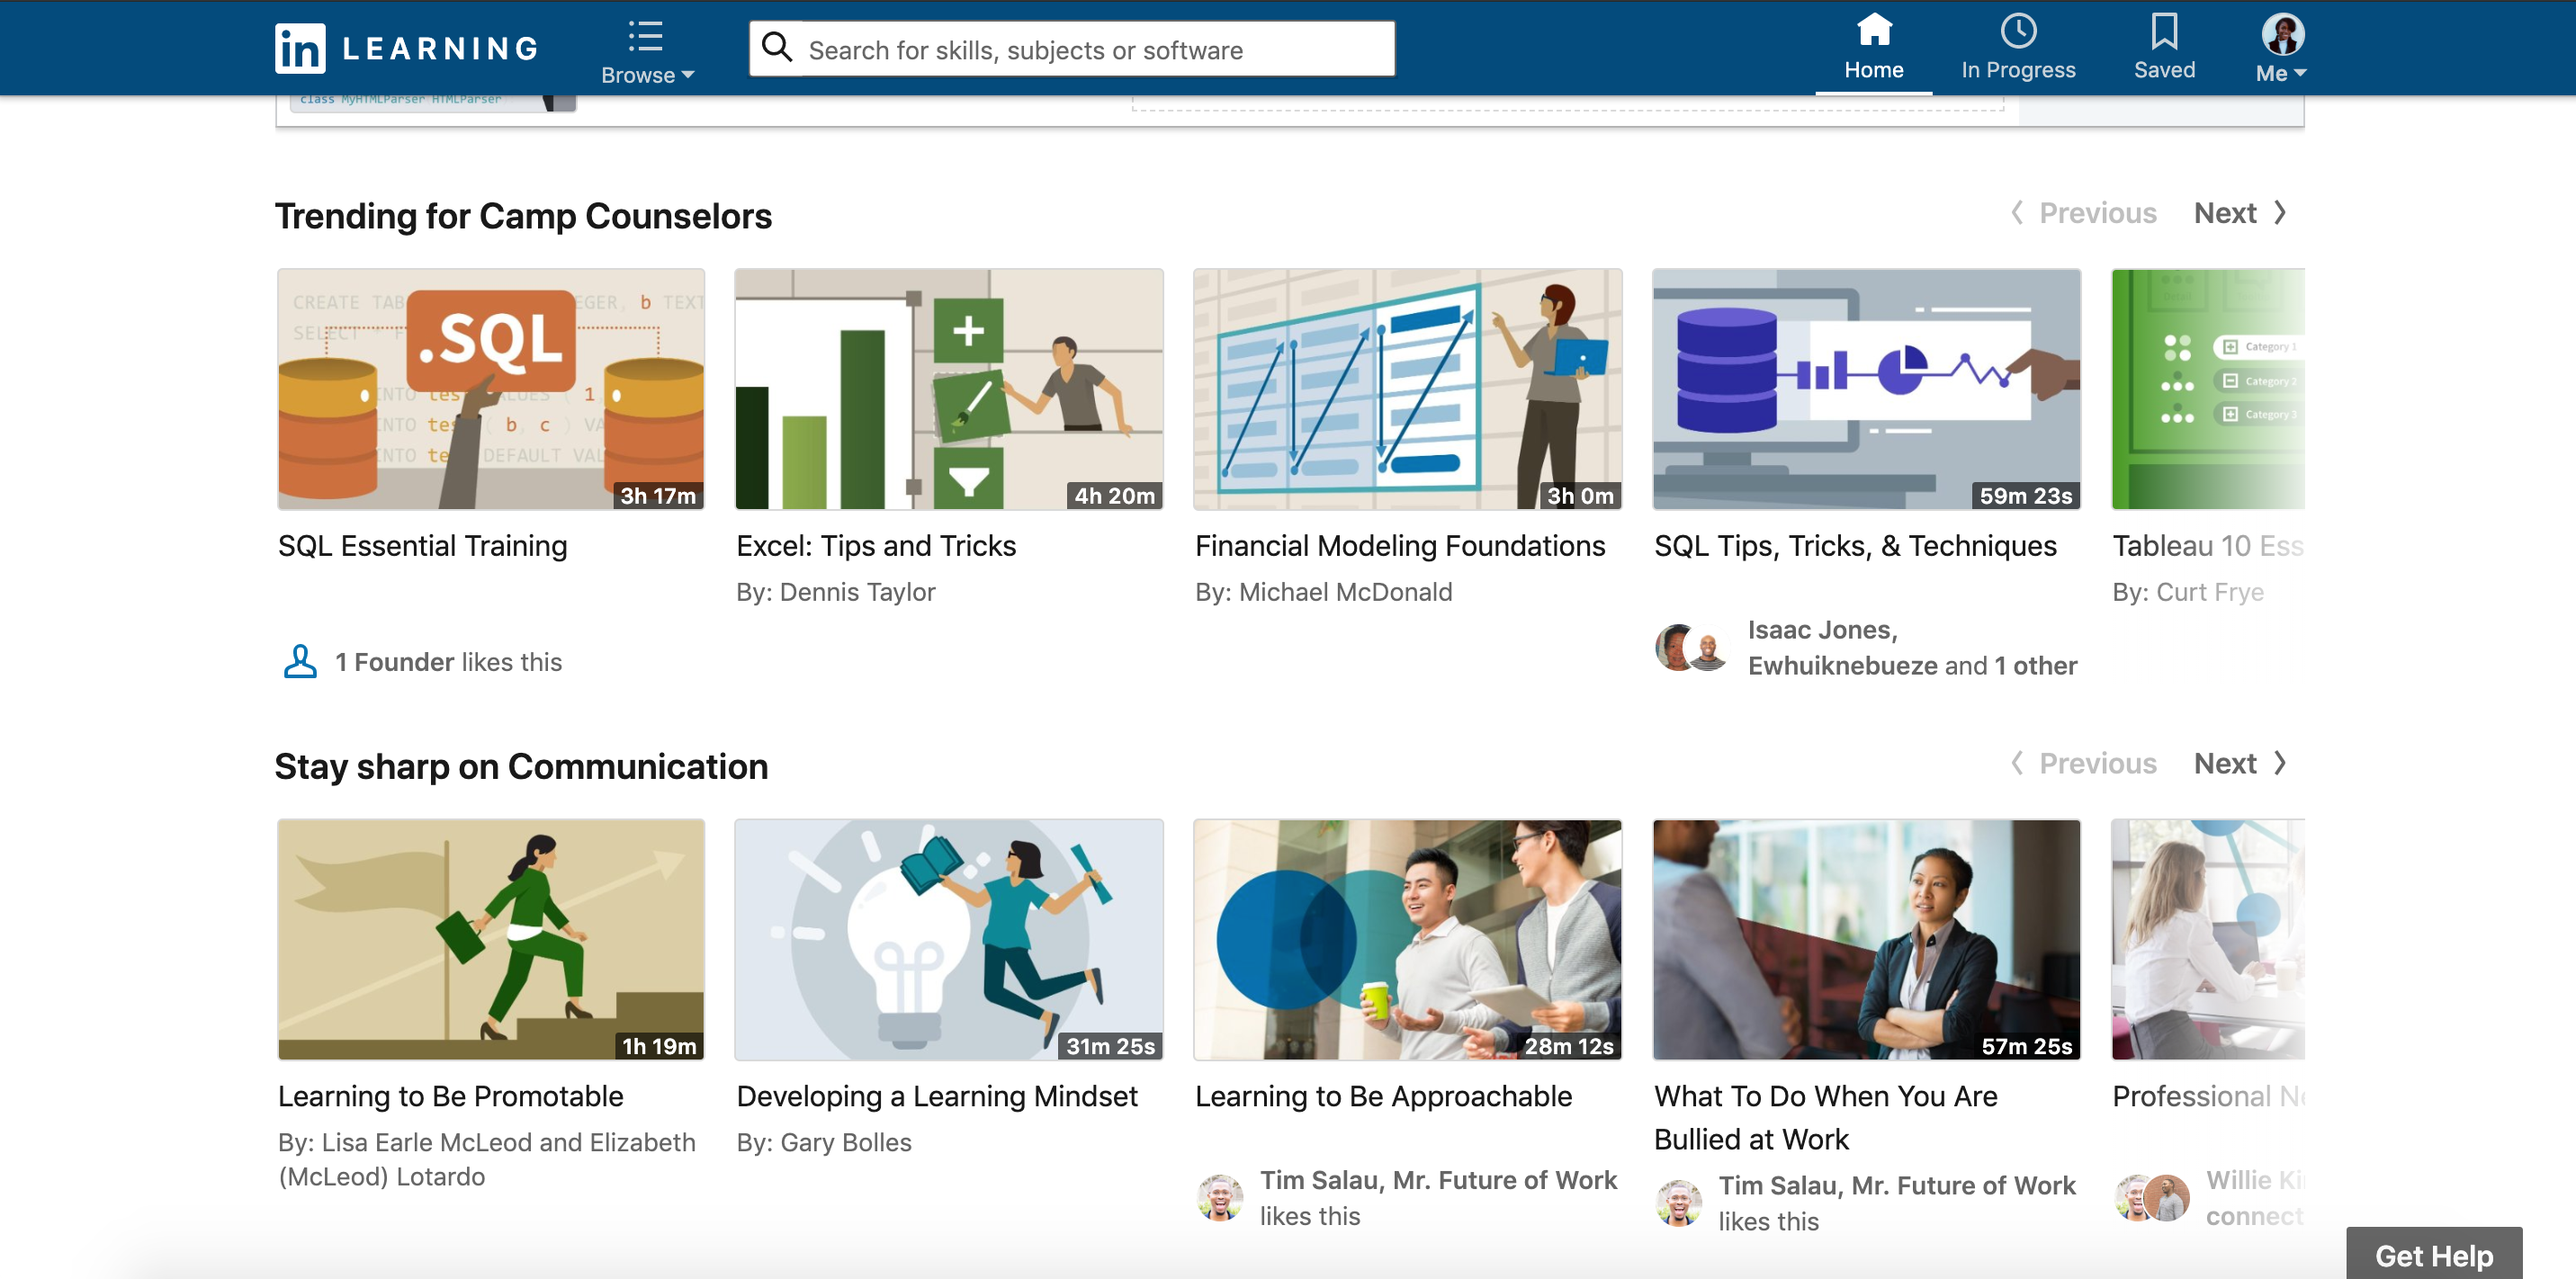Click the 4h 20m duration badge on Excel course
2576x1279 pixels.
(1113, 495)
